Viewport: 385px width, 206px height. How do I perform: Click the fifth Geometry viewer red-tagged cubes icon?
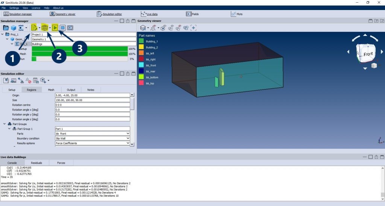pos(179,28)
